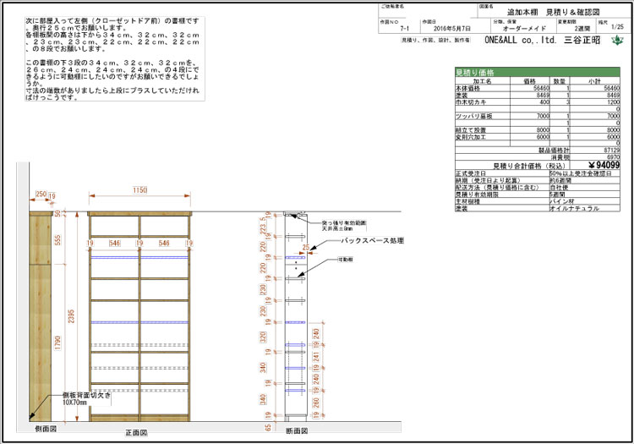Click the '側面図' side view label

click(x=46, y=429)
